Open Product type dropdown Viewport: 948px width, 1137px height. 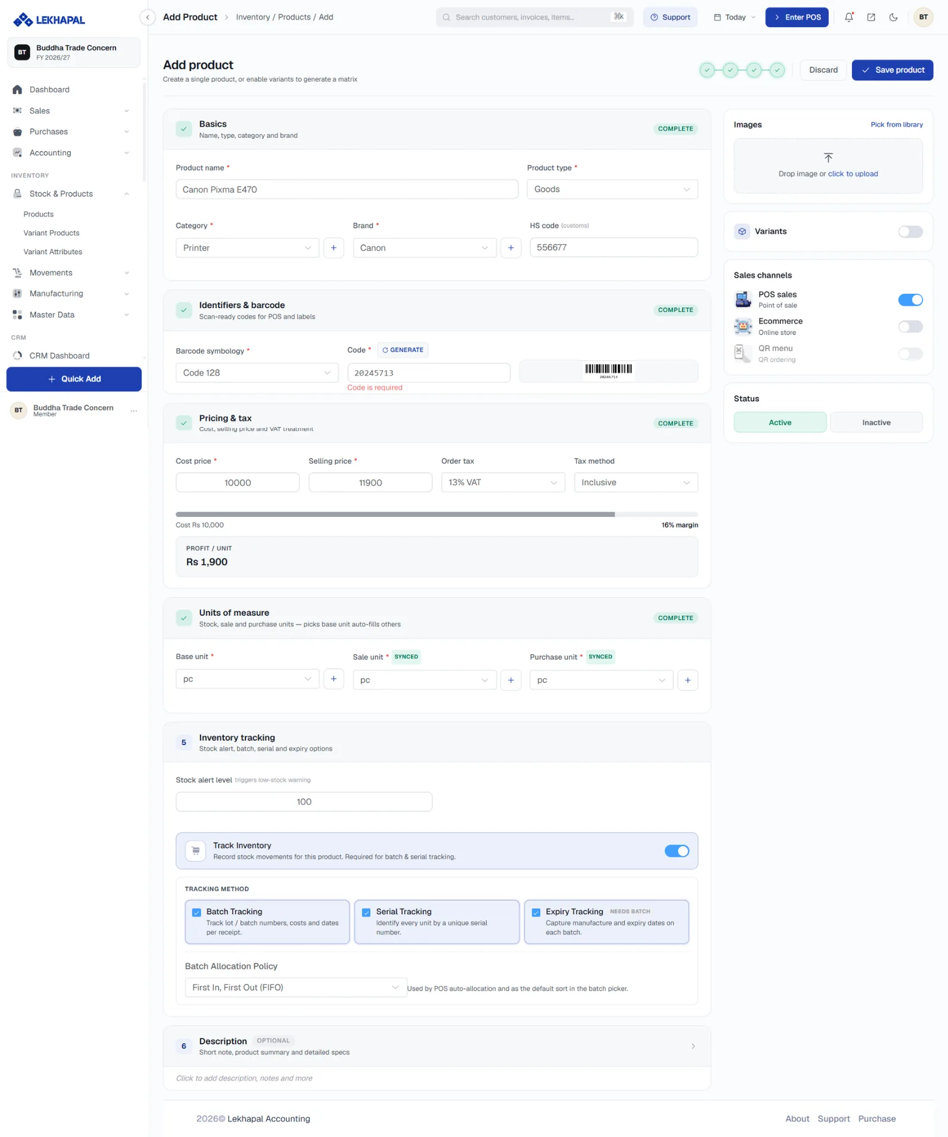coord(612,189)
